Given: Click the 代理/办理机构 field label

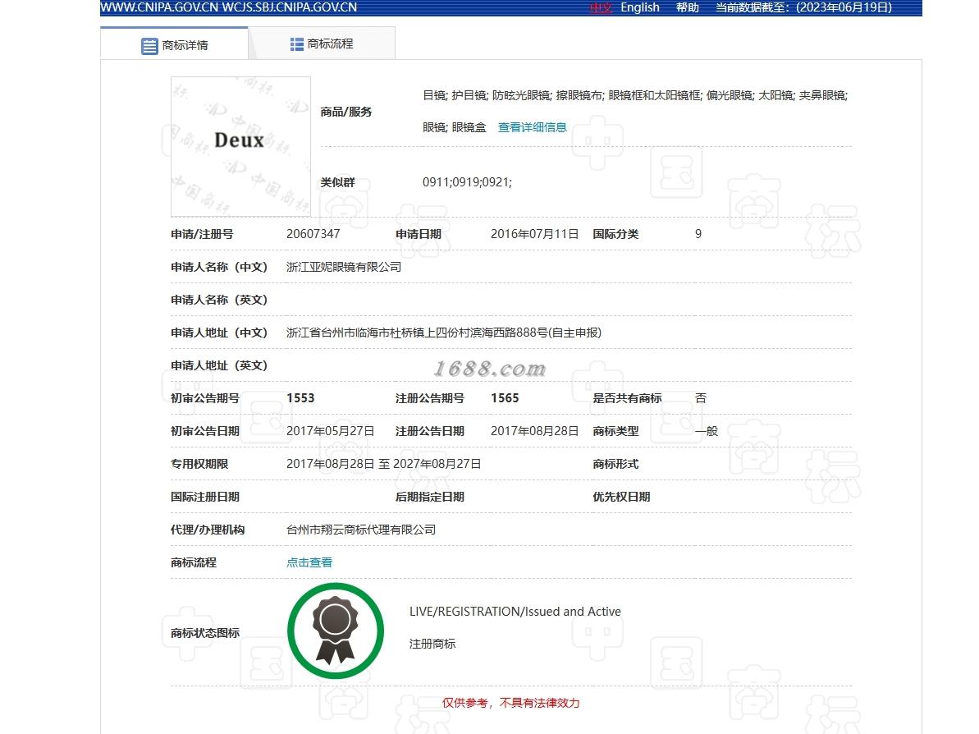Looking at the screenshot, I should point(208,530).
